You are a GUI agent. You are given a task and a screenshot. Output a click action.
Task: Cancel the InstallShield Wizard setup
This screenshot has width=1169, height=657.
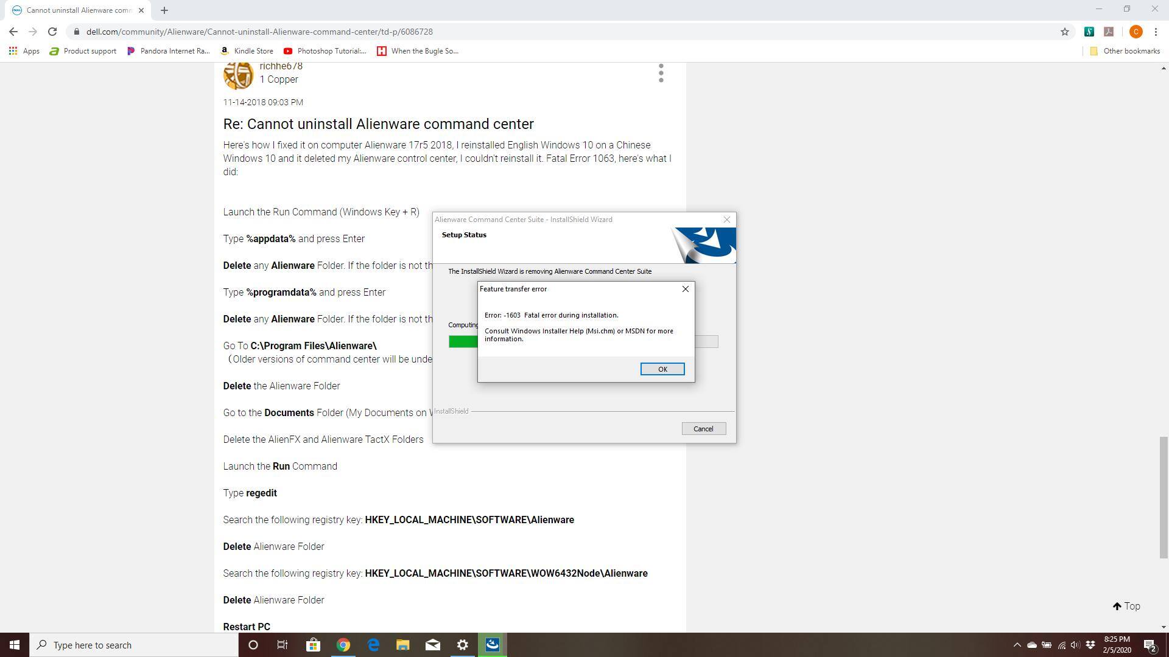(703, 429)
